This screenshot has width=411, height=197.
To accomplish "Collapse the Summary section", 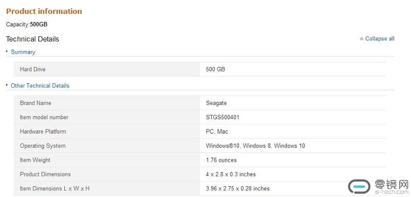I will click(x=23, y=52).
